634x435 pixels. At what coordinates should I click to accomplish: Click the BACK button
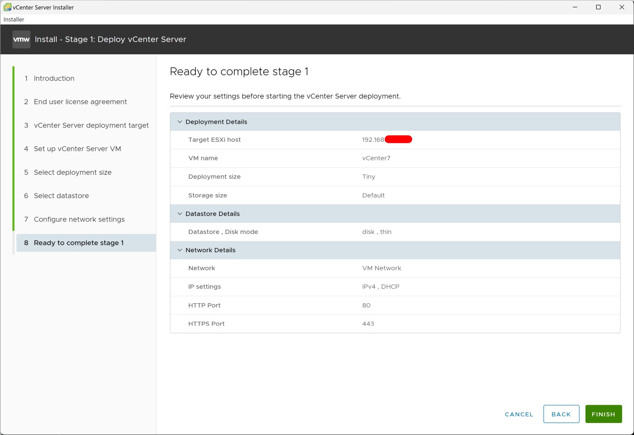tap(561, 414)
